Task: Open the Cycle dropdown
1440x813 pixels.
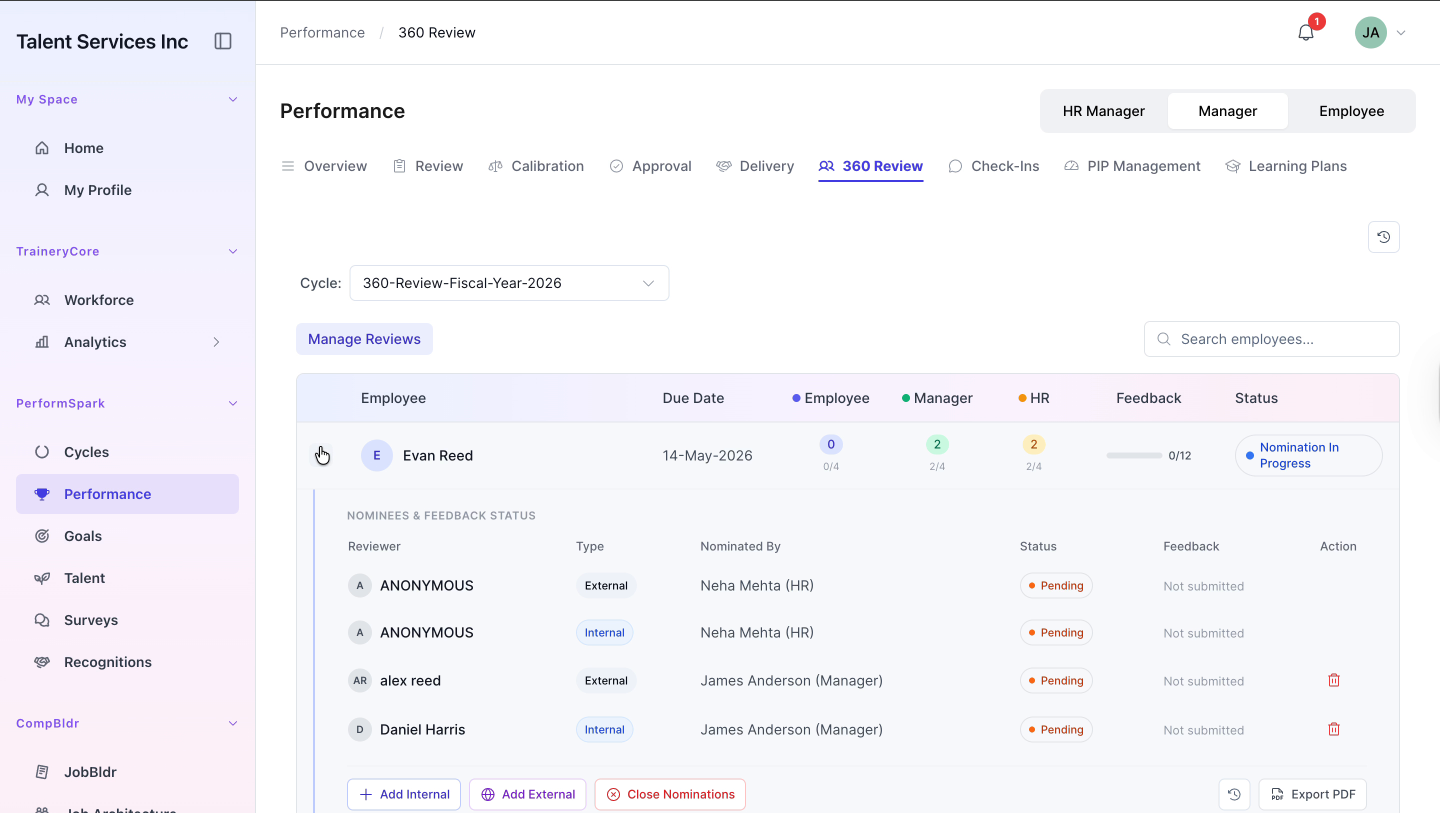Action: point(509,283)
